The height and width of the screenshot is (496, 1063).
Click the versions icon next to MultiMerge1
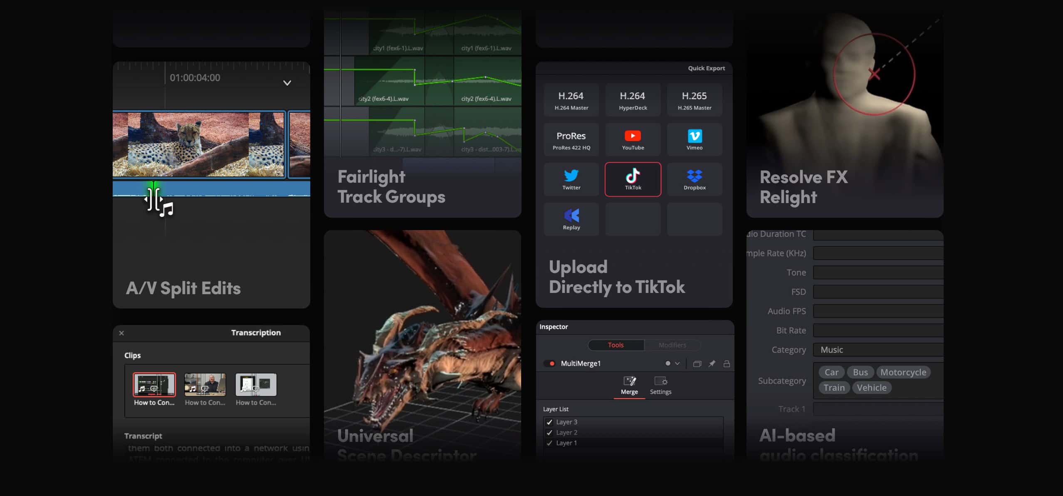(697, 364)
